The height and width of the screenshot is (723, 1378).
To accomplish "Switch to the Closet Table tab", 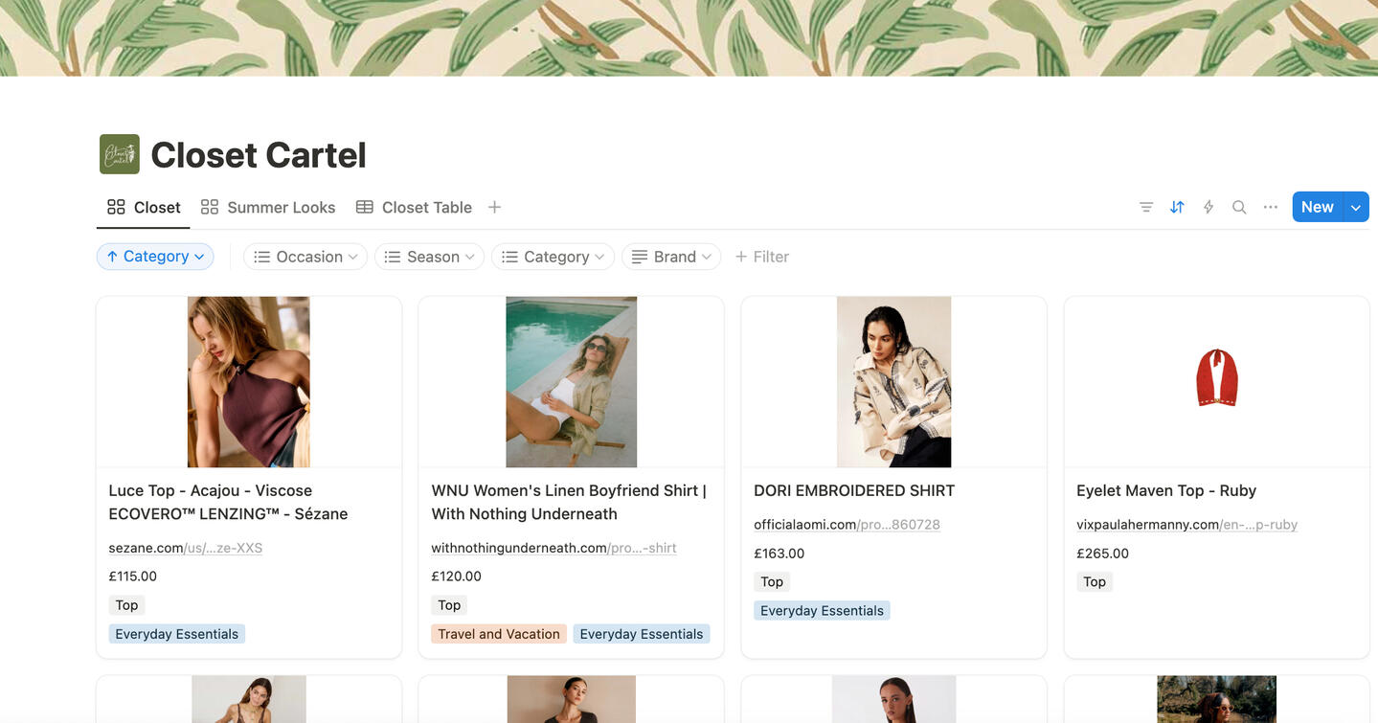I will [x=414, y=207].
